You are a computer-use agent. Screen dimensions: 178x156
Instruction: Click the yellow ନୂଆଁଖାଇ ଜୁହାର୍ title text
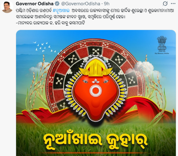click(95, 141)
